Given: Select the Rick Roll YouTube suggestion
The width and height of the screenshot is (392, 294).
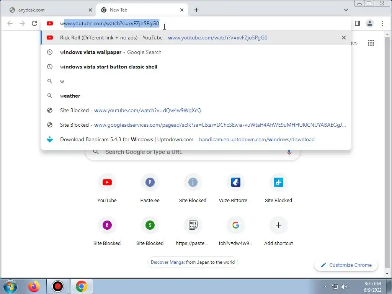Looking at the screenshot, I should point(196,38).
